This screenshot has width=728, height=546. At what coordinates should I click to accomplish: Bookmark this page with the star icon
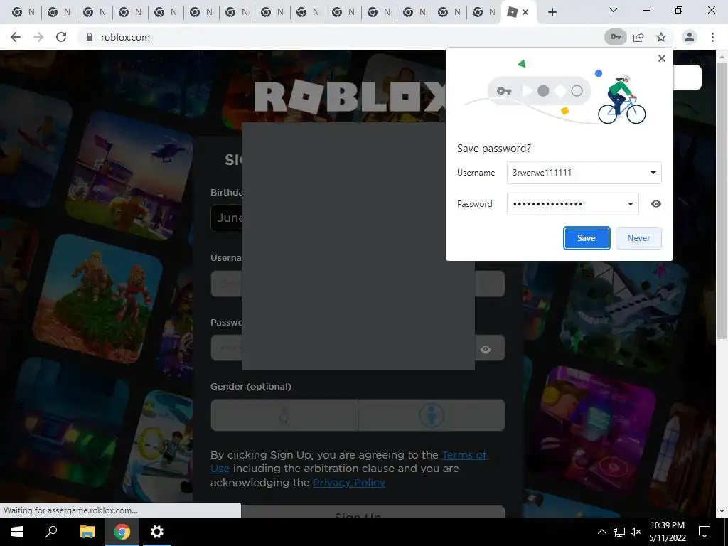pyautogui.click(x=661, y=37)
